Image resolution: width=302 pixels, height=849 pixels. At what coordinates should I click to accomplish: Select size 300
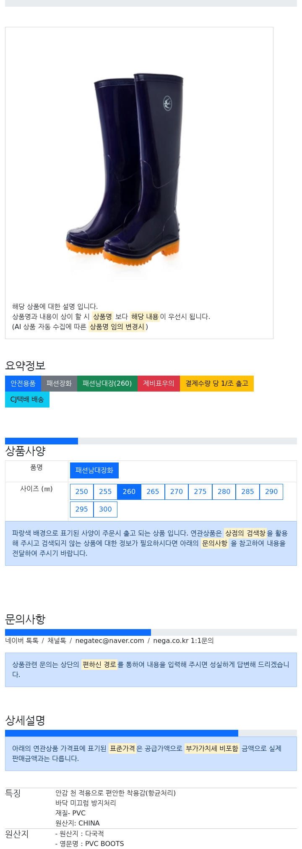click(105, 509)
